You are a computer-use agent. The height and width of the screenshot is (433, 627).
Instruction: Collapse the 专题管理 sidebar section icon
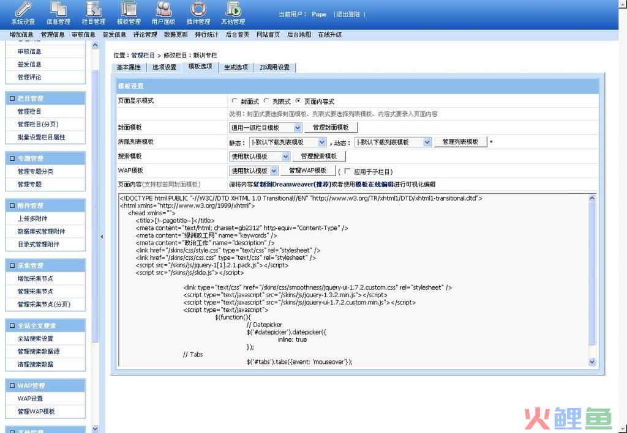(12, 158)
